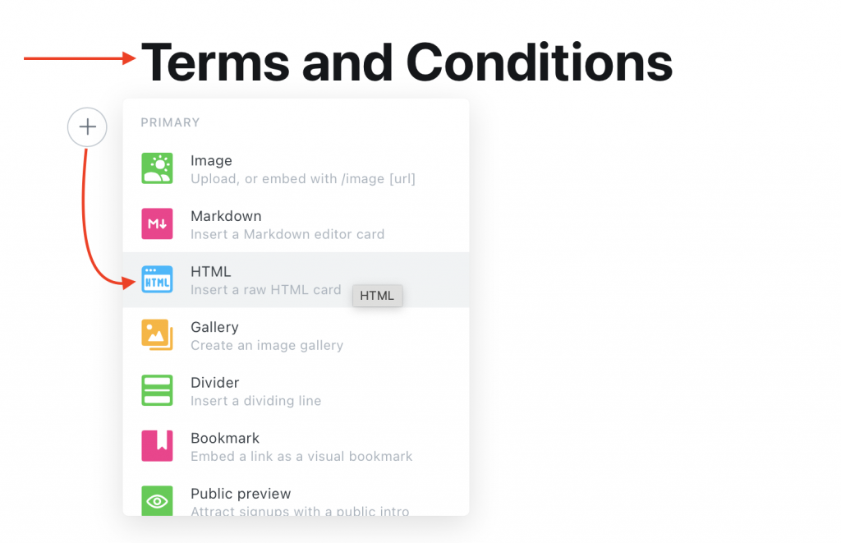Click the plus button to open card menu
The height and width of the screenshot is (543, 841).
tap(86, 127)
